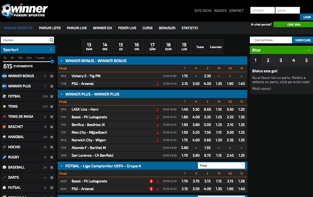Click the basketball icon beside BASCHET

(x=4, y=127)
